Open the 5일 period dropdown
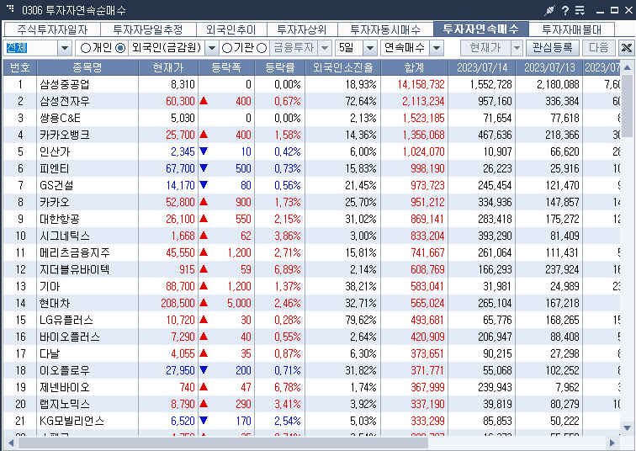The width and height of the screenshot is (636, 451). click(x=370, y=48)
